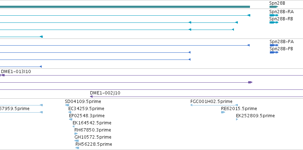Screen dimensions: 303x150
Task: Click the RE62015.5prime label
Action: pos(239,109)
